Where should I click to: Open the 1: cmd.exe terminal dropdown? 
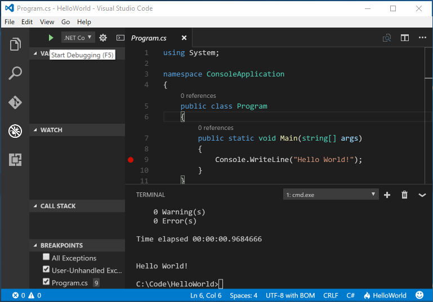tap(331, 195)
